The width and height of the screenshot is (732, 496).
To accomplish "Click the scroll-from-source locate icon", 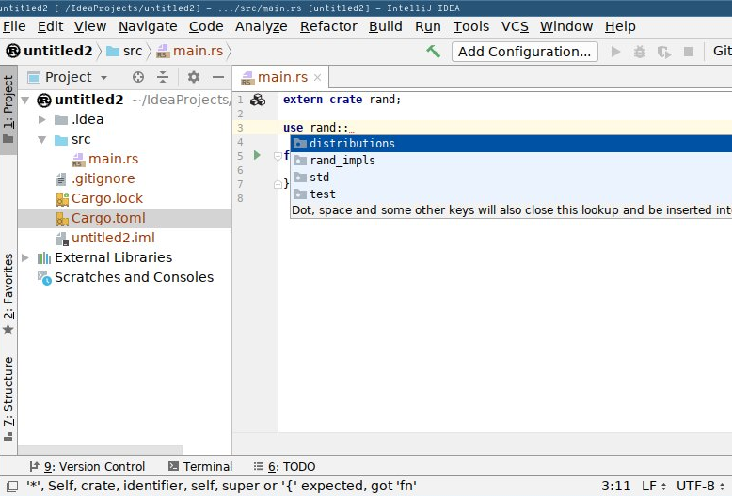I will [138, 77].
